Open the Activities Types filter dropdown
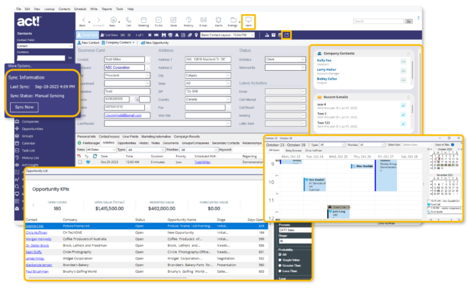The width and height of the screenshot is (472, 289). 146,150
